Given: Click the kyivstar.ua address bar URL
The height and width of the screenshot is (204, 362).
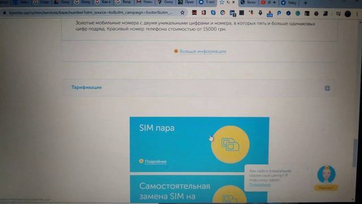Looking at the screenshot, I should point(90,12).
